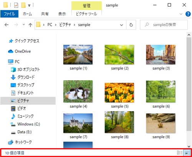Click the 10 個の項目 status text
The height and width of the screenshot is (157, 192).
15,153
